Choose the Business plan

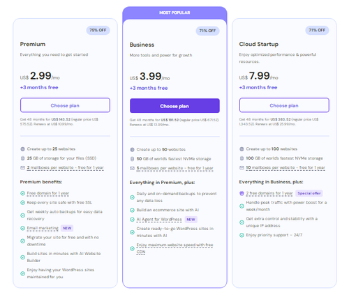(174, 106)
